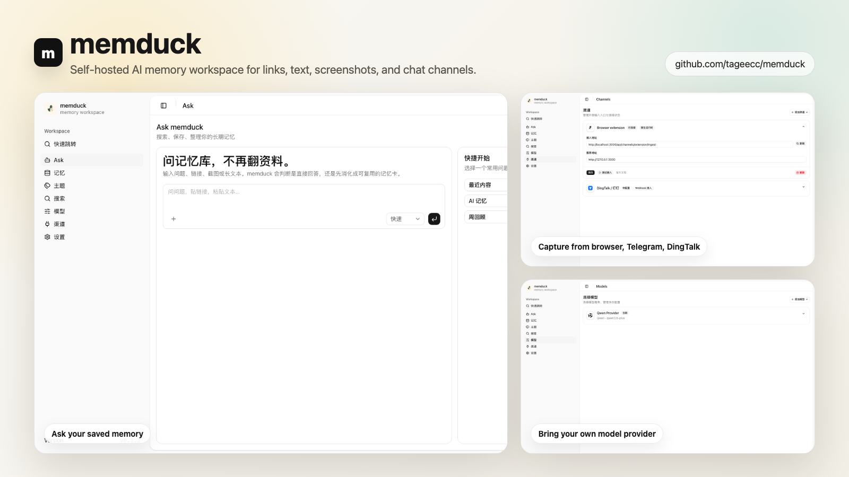Open quick jump search in Channels window sidebar
This screenshot has width=849, height=477.
(550, 119)
